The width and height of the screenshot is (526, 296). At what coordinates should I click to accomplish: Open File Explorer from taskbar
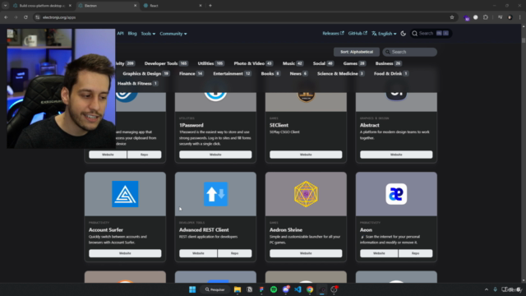(x=238, y=289)
